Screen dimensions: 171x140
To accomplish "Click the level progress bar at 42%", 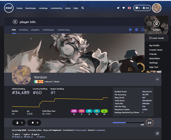I will click(128, 123).
